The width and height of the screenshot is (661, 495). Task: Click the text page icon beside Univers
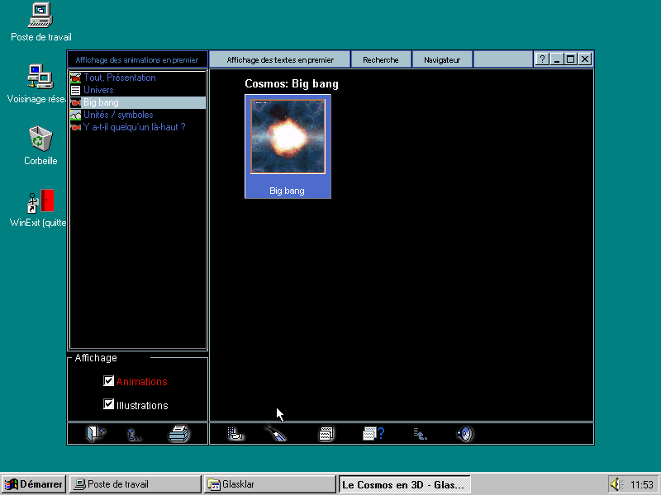(x=75, y=90)
